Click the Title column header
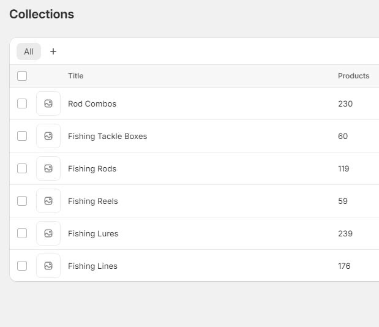The width and height of the screenshot is (379, 327). click(76, 76)
